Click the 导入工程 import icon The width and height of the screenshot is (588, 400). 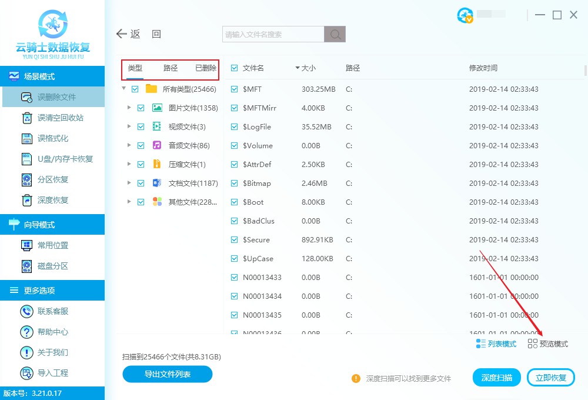point(26,373)
